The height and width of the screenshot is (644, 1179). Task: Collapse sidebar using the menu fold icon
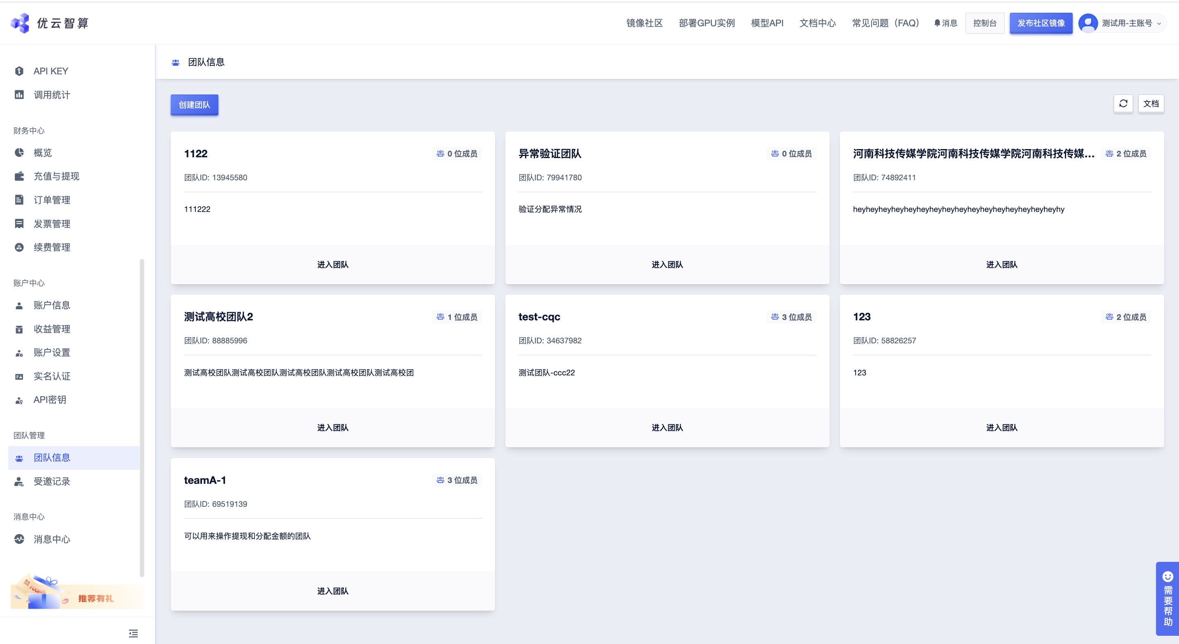tap(133, 633)
